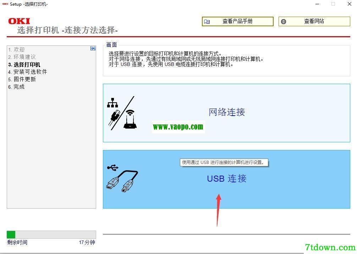357x254 pixels.
Task: Select step 4. 安装可选软件
Action: click(x=28, y=72)
